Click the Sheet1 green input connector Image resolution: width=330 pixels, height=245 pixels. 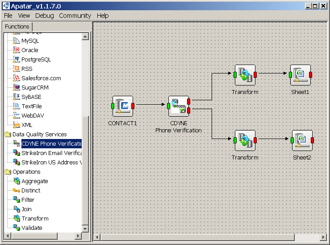click(290, 75)
